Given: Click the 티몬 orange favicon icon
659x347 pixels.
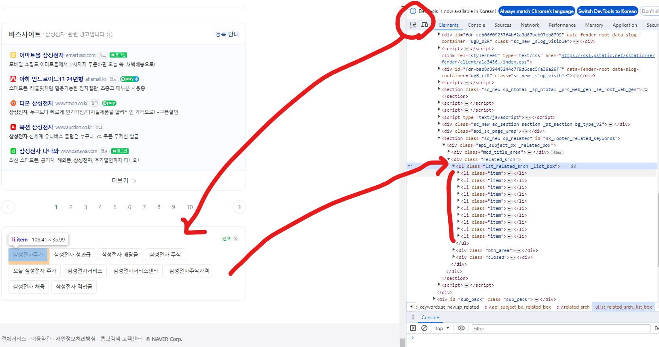Looking at the screenshot, I should 13,103.
